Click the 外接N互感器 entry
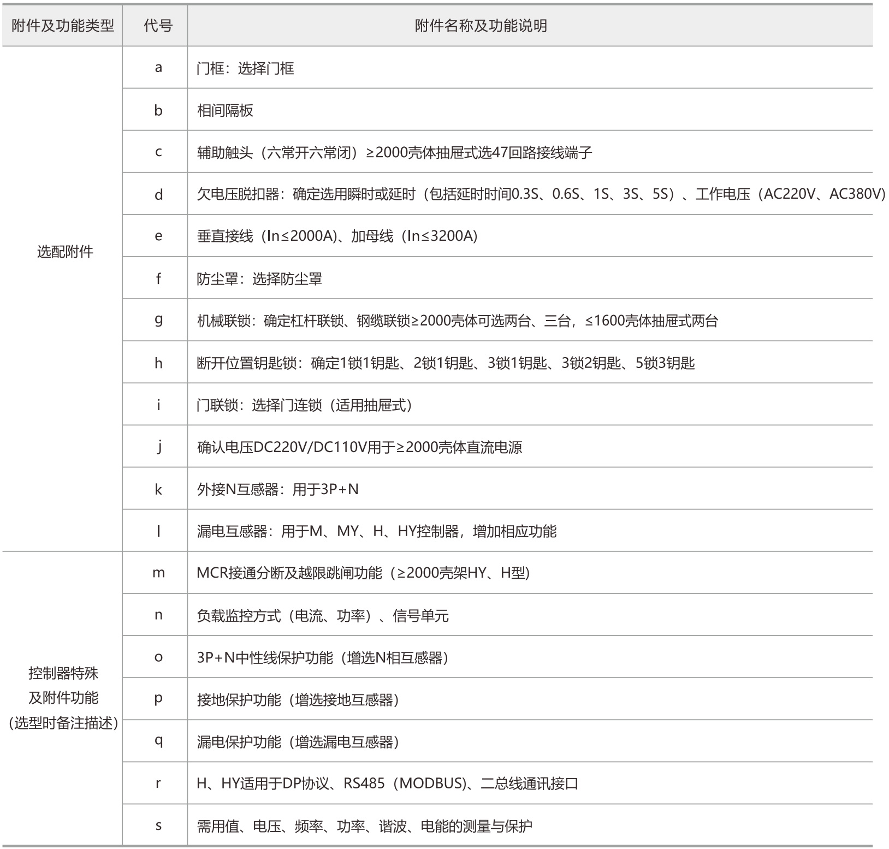Image resolution: width=889 pixels, height=849 pixels. point(277,489)
